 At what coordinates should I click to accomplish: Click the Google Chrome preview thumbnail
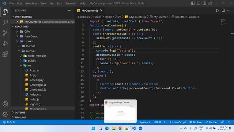(x=120, y=111)
